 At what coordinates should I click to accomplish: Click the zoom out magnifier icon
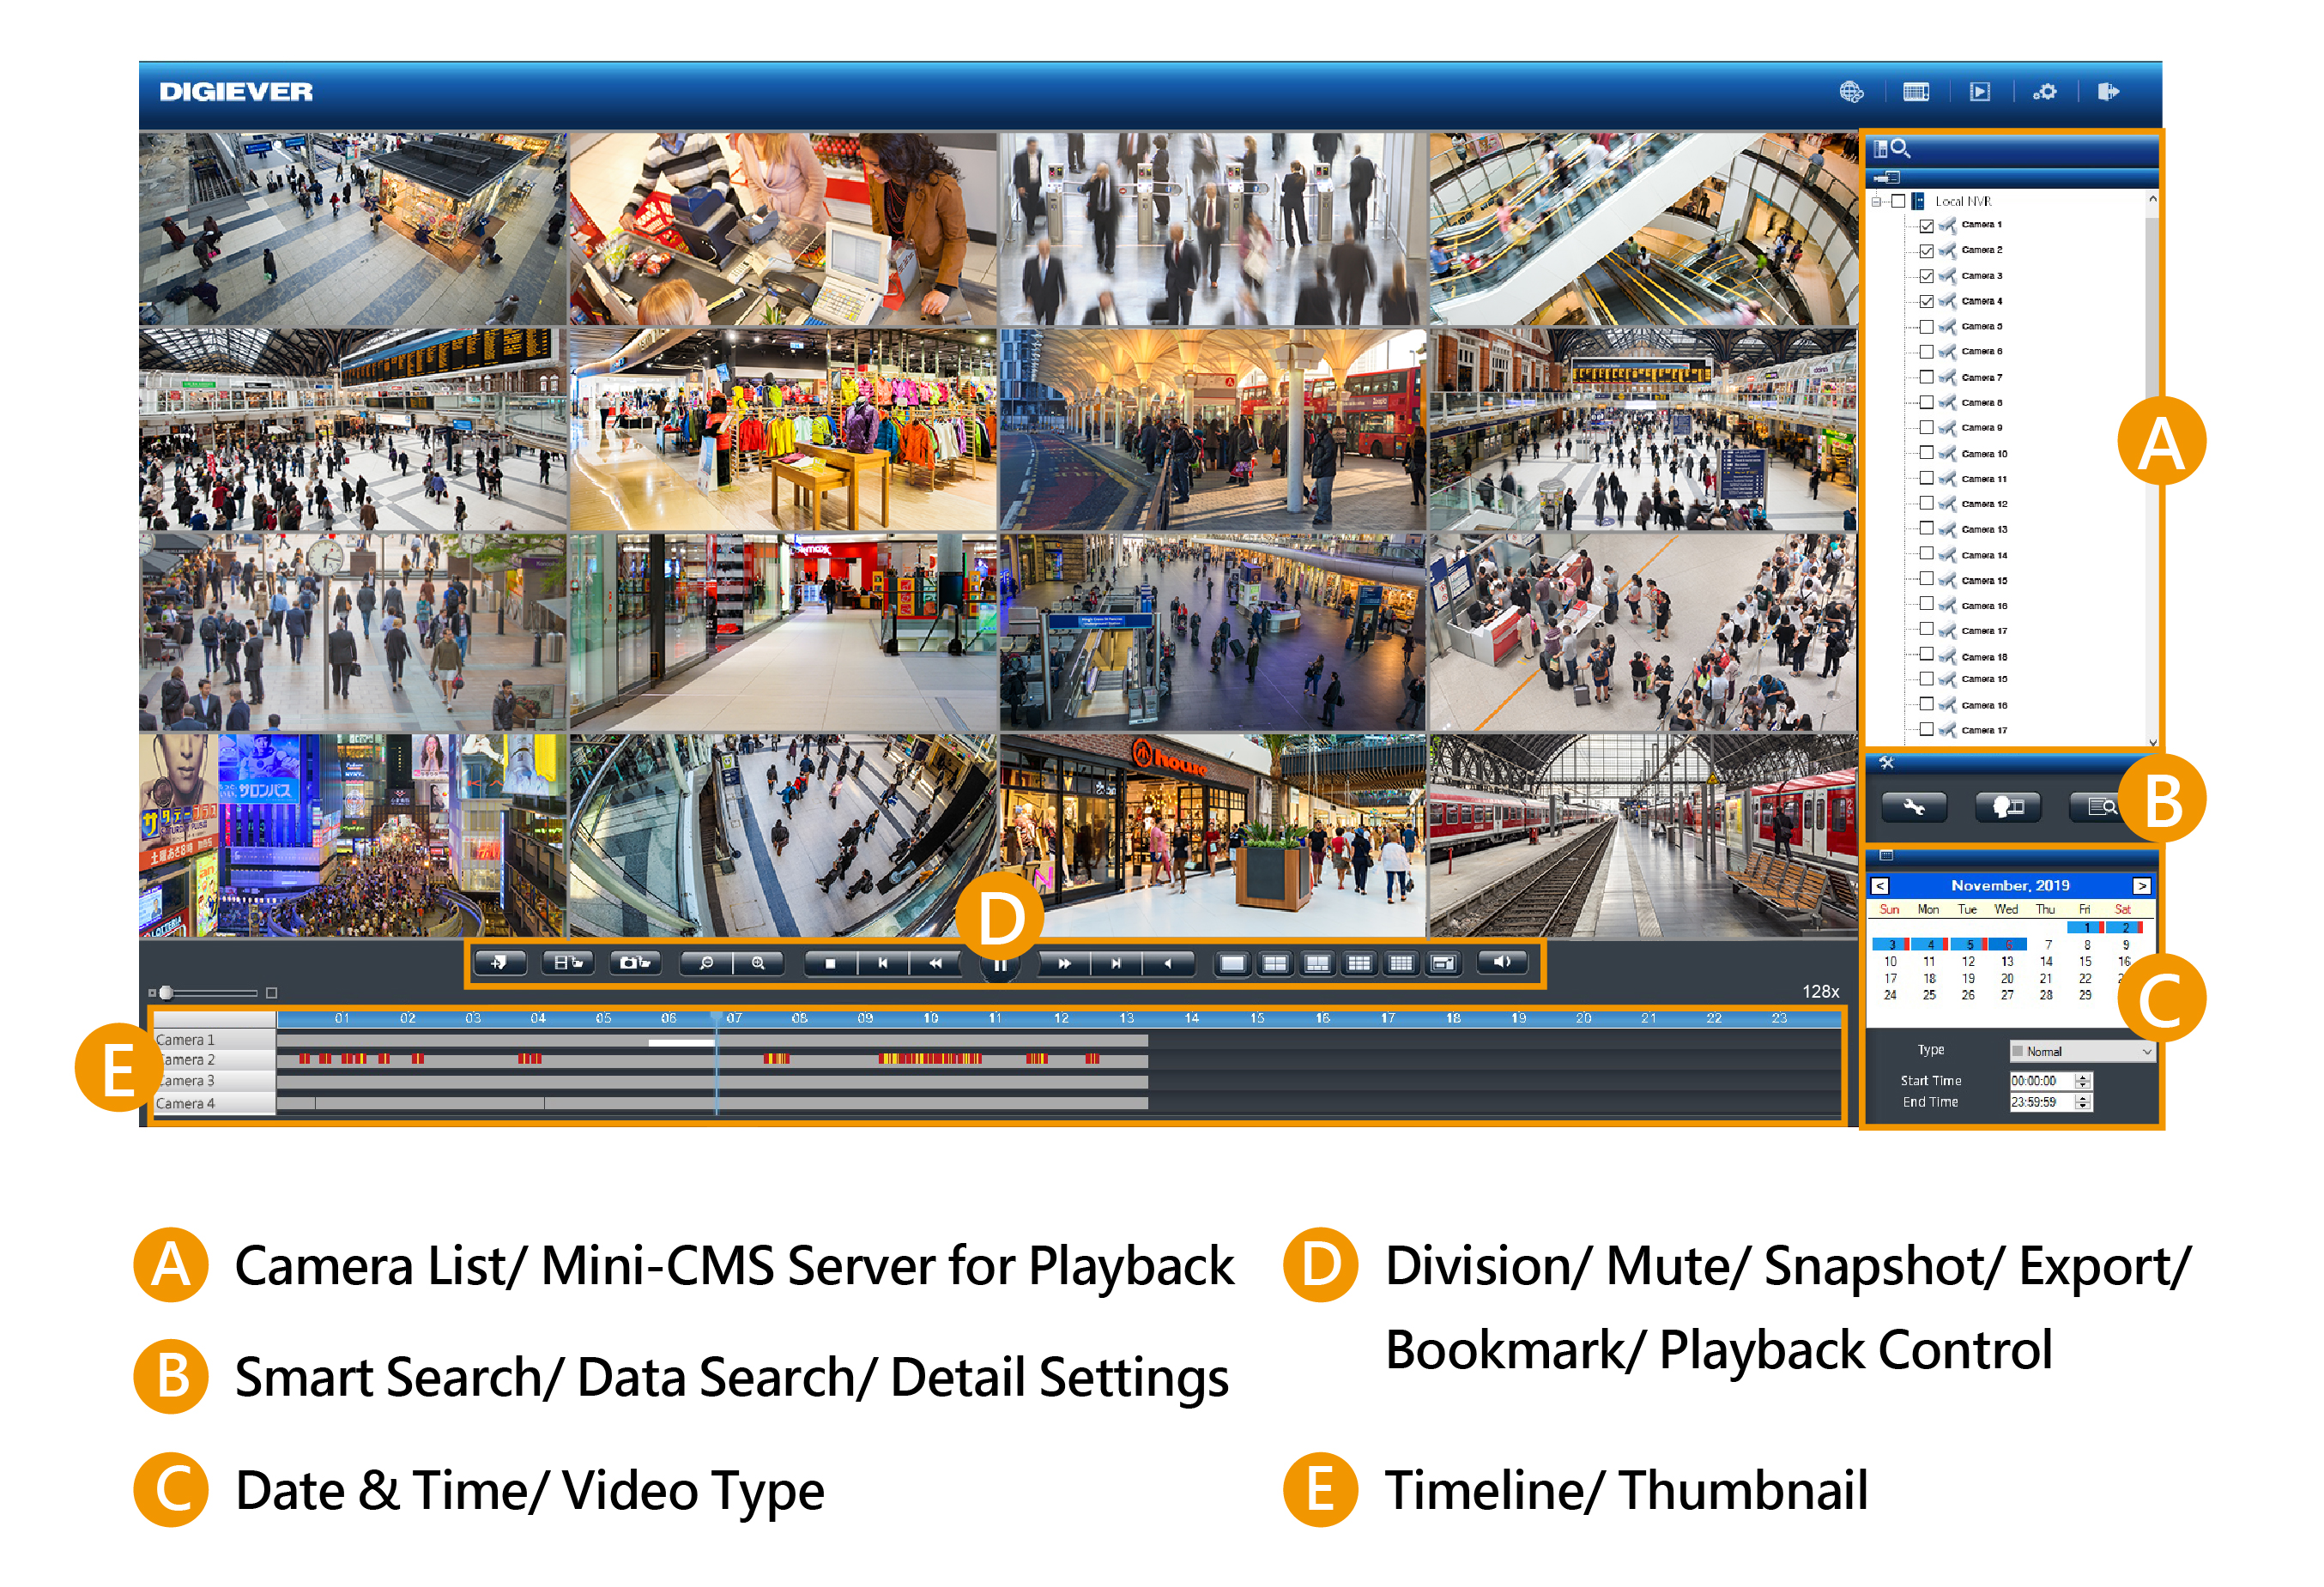click(x=706, y=962)
